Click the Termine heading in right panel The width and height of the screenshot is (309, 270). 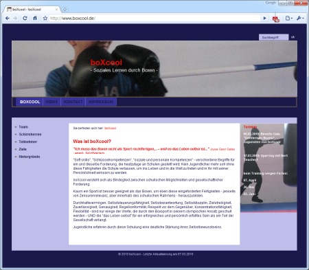[x=250, y=126]
